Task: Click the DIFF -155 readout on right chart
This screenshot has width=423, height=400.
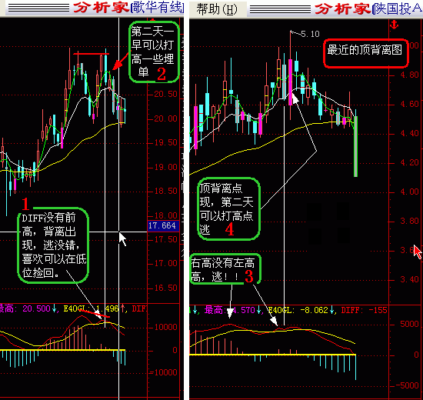Action: 365,310
